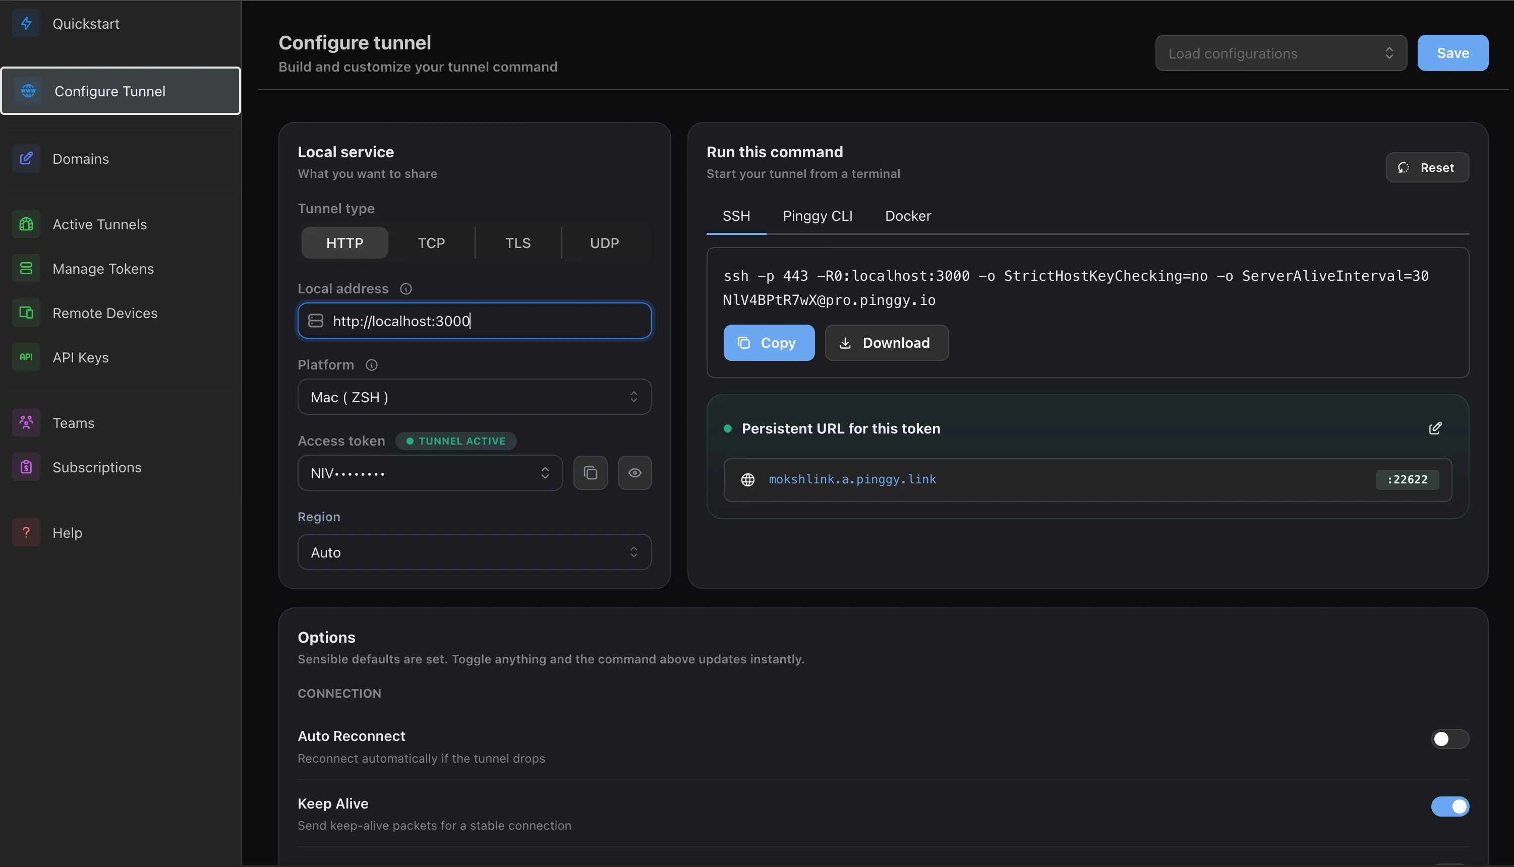Click the Save button

point(1452,53)
